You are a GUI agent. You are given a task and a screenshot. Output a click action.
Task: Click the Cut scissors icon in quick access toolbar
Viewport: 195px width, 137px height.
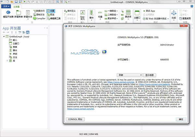coord(37,2)
